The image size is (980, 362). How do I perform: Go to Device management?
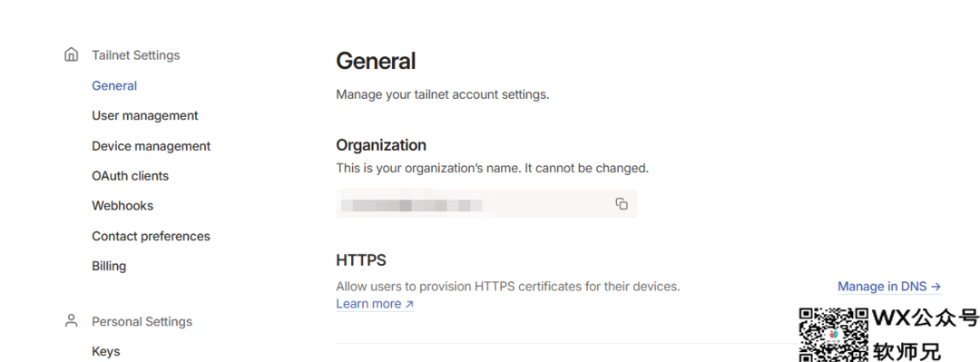tap(152, 146)
